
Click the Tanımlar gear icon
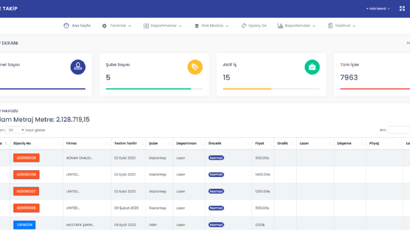[x=104, y=26]
